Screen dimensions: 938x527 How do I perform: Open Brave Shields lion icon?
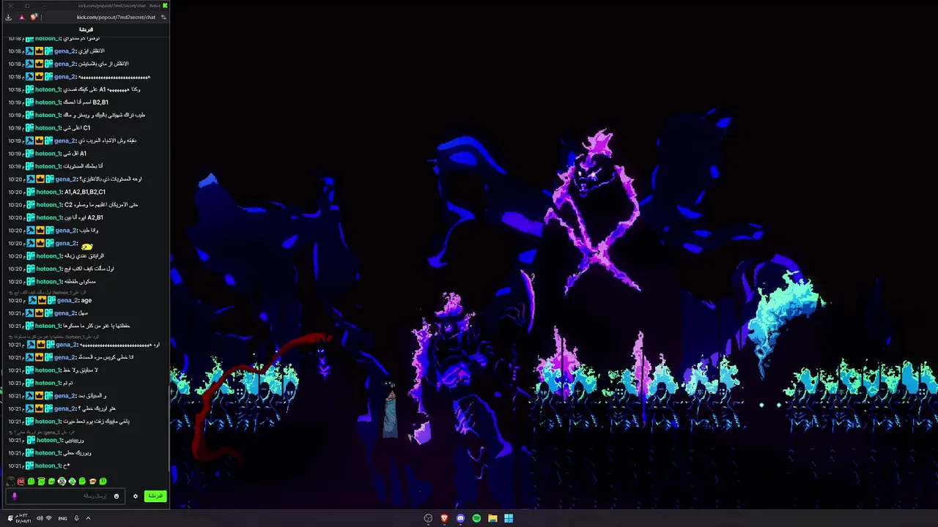pyautogui.click(x=34, y=17)
